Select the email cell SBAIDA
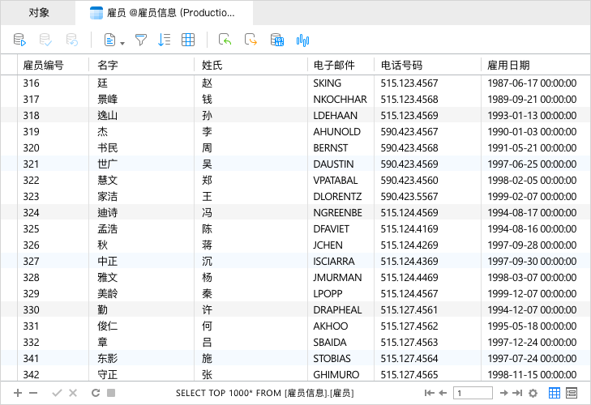Screen dimensions: 591x405 (340, 342)
